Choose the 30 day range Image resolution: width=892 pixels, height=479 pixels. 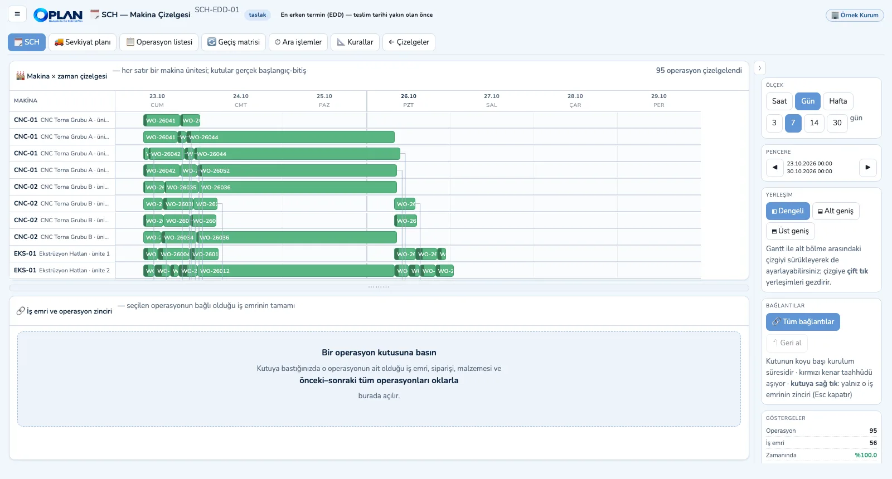(x=837, y=123)
